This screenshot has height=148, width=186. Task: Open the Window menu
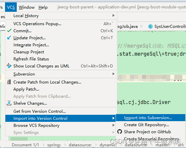[x=26, y=7]
